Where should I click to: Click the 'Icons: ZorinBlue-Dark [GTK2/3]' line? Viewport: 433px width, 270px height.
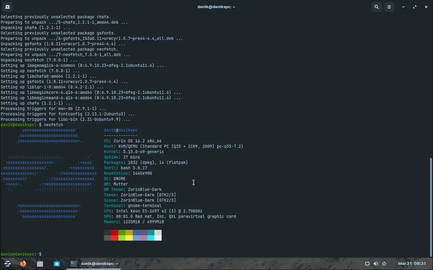140,200
